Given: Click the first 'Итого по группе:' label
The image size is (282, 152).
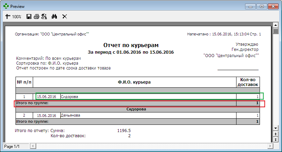Looking at the screenshot, I should coord(32,103).
